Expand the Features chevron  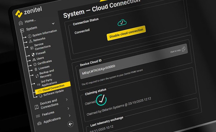click(68, 108)
